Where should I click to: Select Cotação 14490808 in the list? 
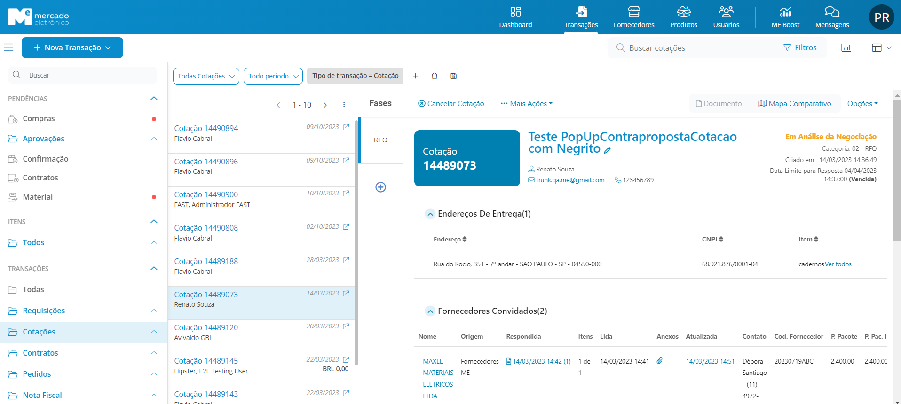[x=261, y=237]
